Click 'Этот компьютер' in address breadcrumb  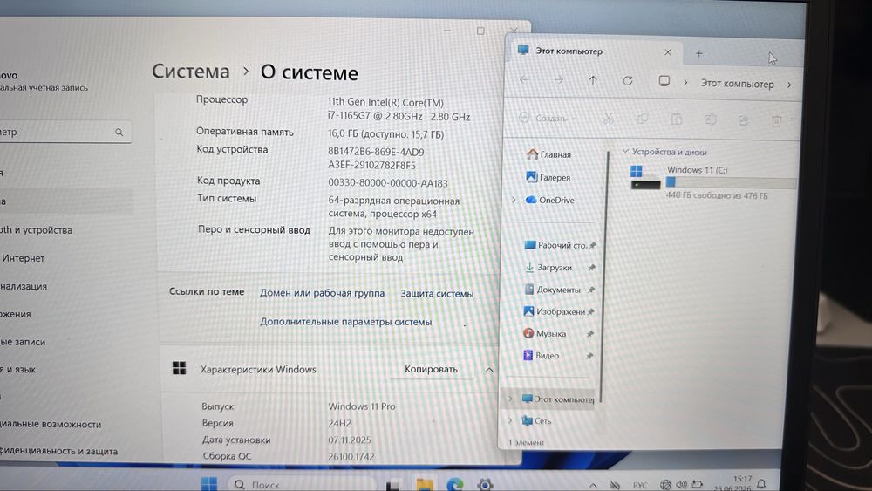[737, 84]
